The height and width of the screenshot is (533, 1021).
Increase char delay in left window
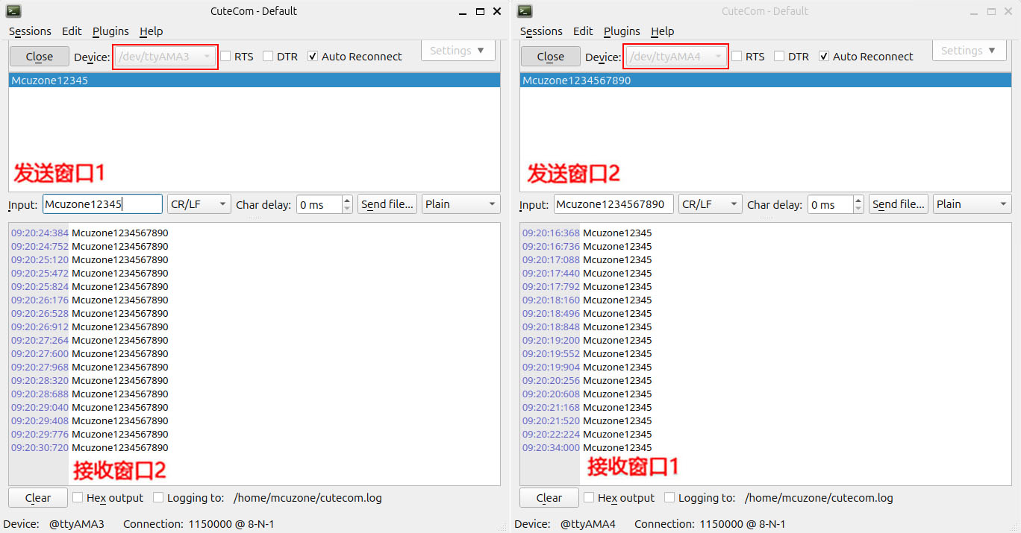347,200
